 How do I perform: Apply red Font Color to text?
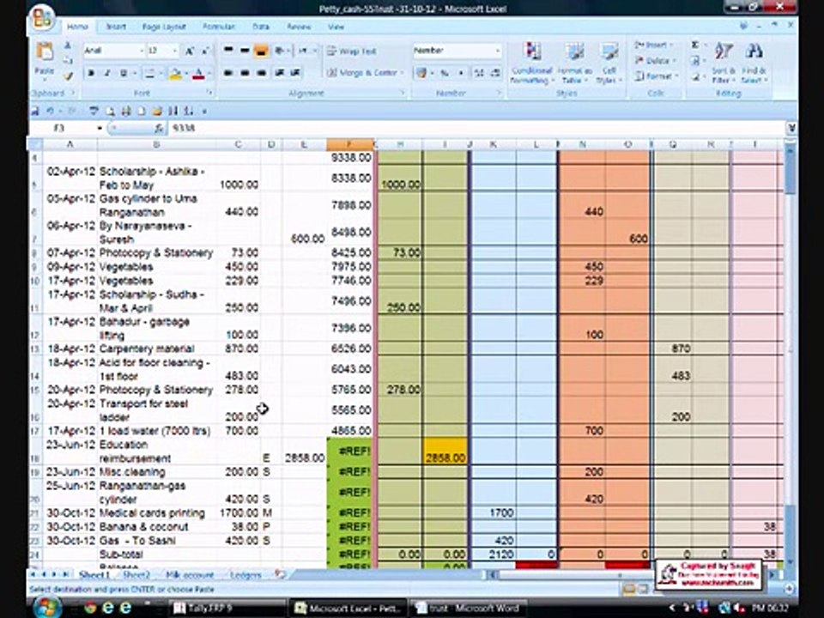198,74
